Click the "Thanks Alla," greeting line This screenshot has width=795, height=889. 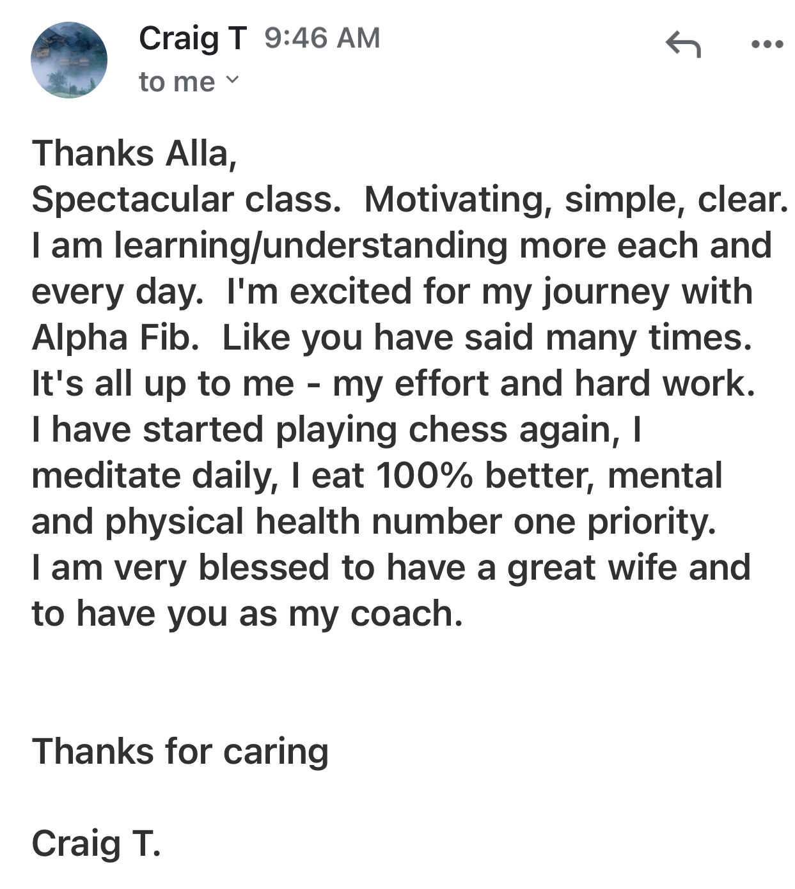pyautogui.click(x=135, y=153)
